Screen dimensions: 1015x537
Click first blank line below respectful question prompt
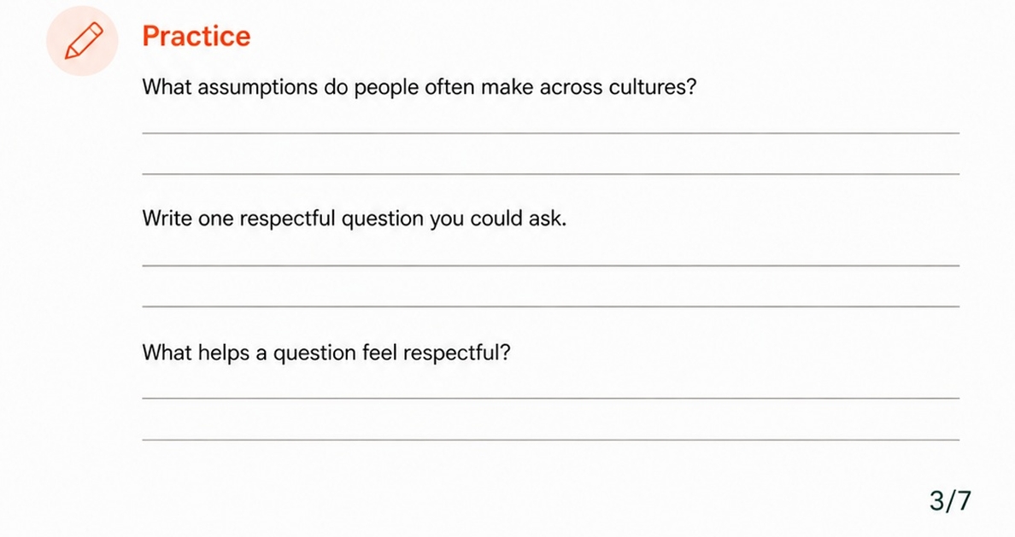click(x=551, y=266)
